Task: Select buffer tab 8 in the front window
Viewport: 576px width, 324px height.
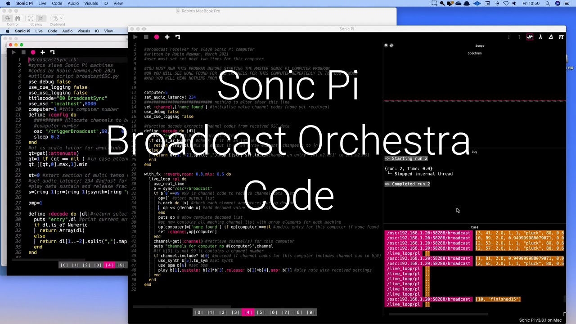Action: [x=298, y=312]
